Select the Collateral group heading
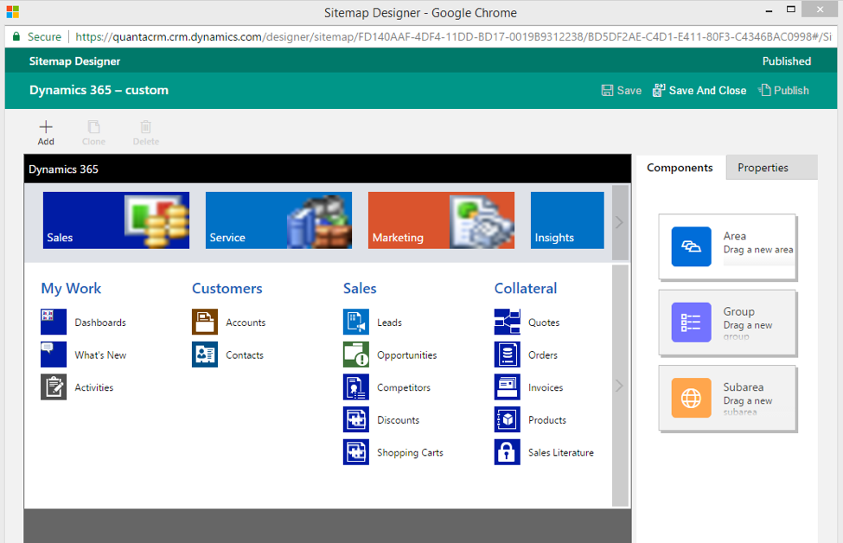 [526, 288]
